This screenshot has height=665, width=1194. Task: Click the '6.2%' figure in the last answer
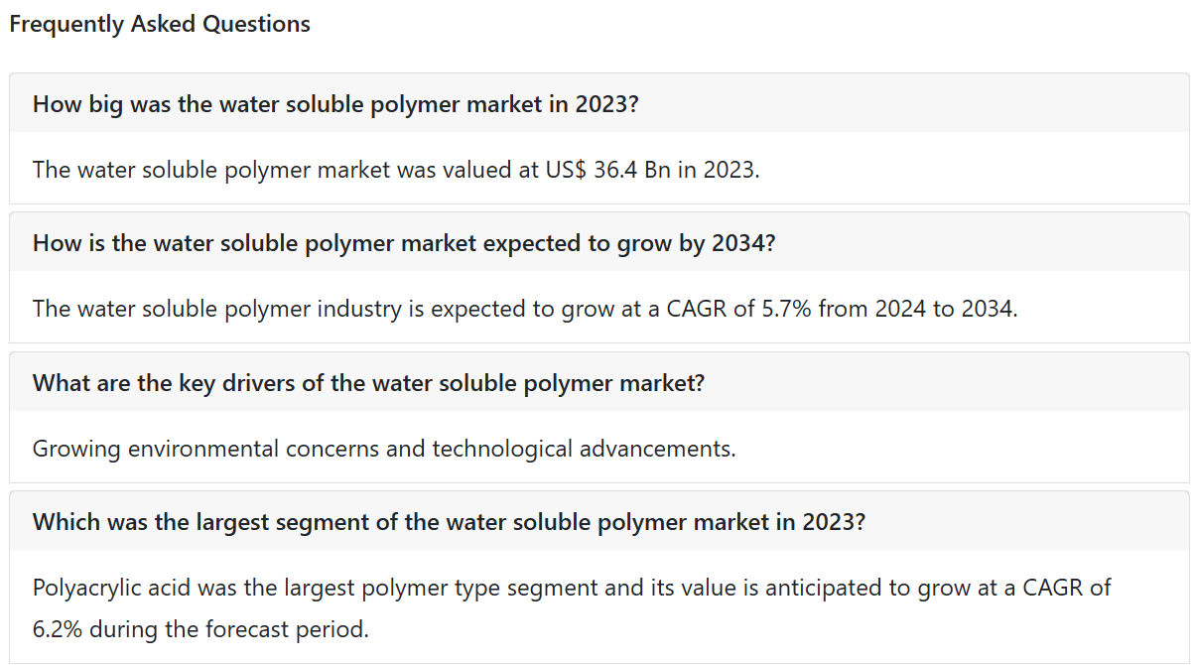59,629
